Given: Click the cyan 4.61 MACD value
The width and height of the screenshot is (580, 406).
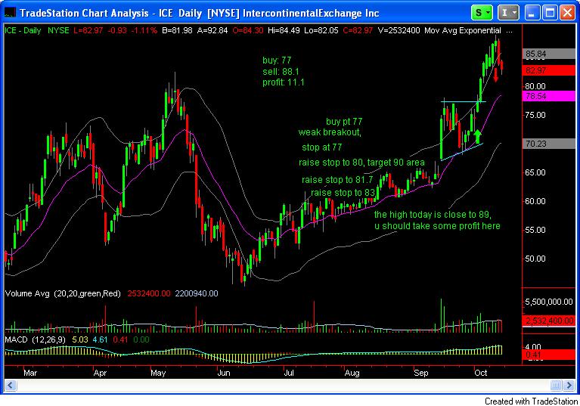Looking at the screenshot, I should tap(101, 339).
